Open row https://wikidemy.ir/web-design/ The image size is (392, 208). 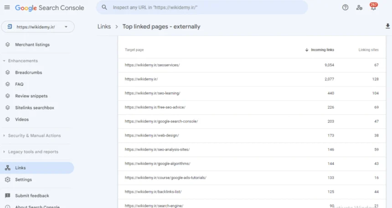coord(252,135)
